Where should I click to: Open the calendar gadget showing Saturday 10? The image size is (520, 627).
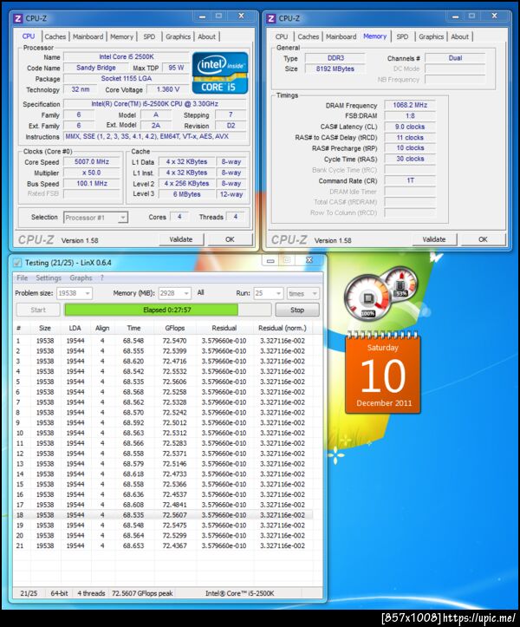383,373
